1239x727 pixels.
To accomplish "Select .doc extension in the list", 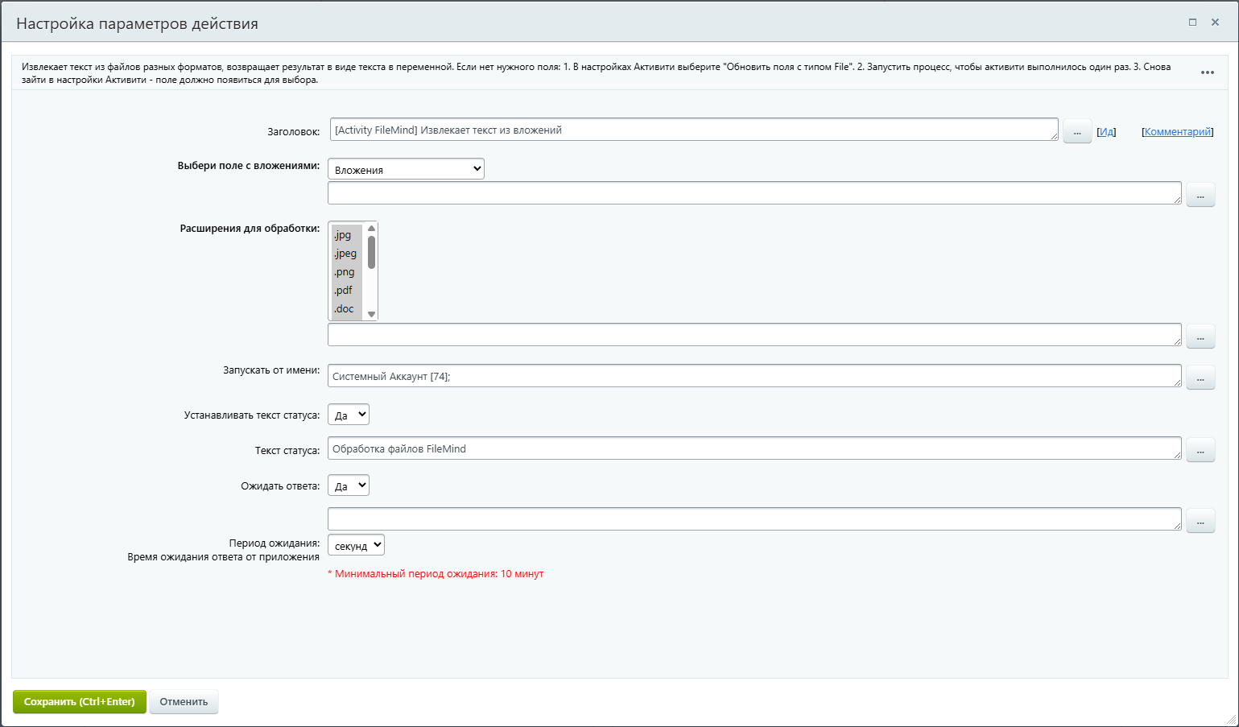I will click(x=345, y=309).
